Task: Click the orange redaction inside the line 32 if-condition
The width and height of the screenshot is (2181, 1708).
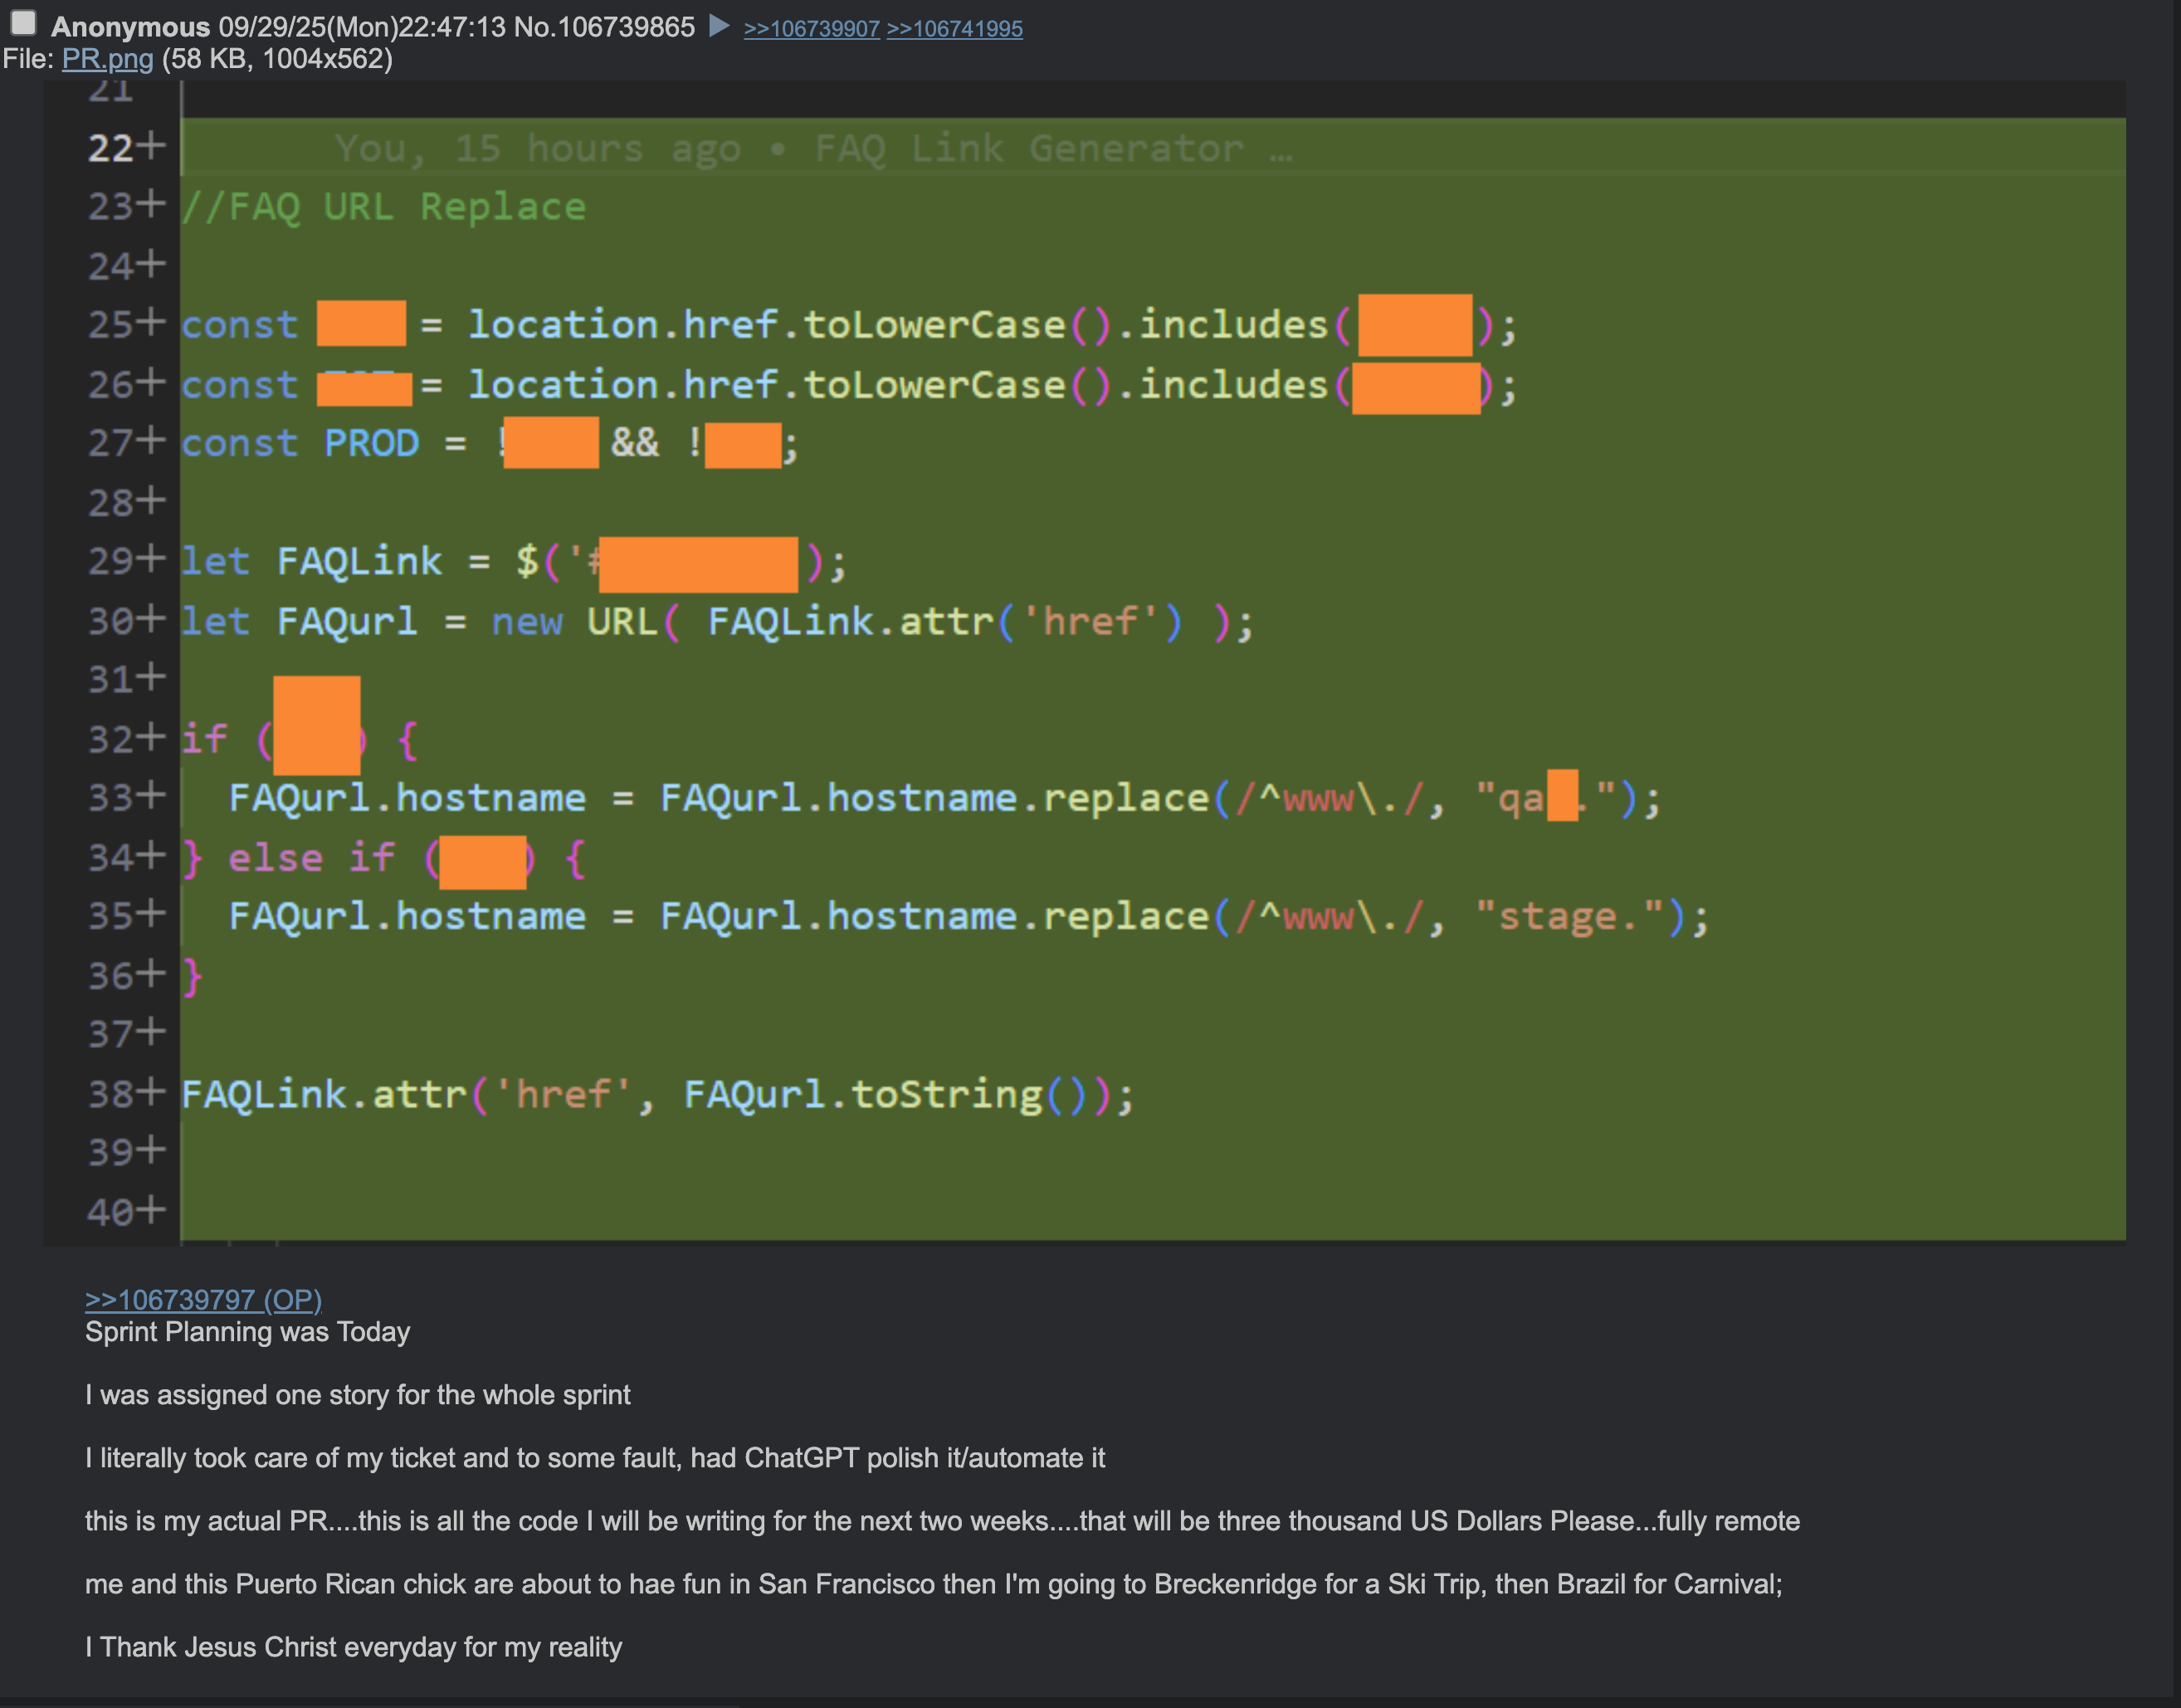Action: pyautogui.click(x=316, y=726)
